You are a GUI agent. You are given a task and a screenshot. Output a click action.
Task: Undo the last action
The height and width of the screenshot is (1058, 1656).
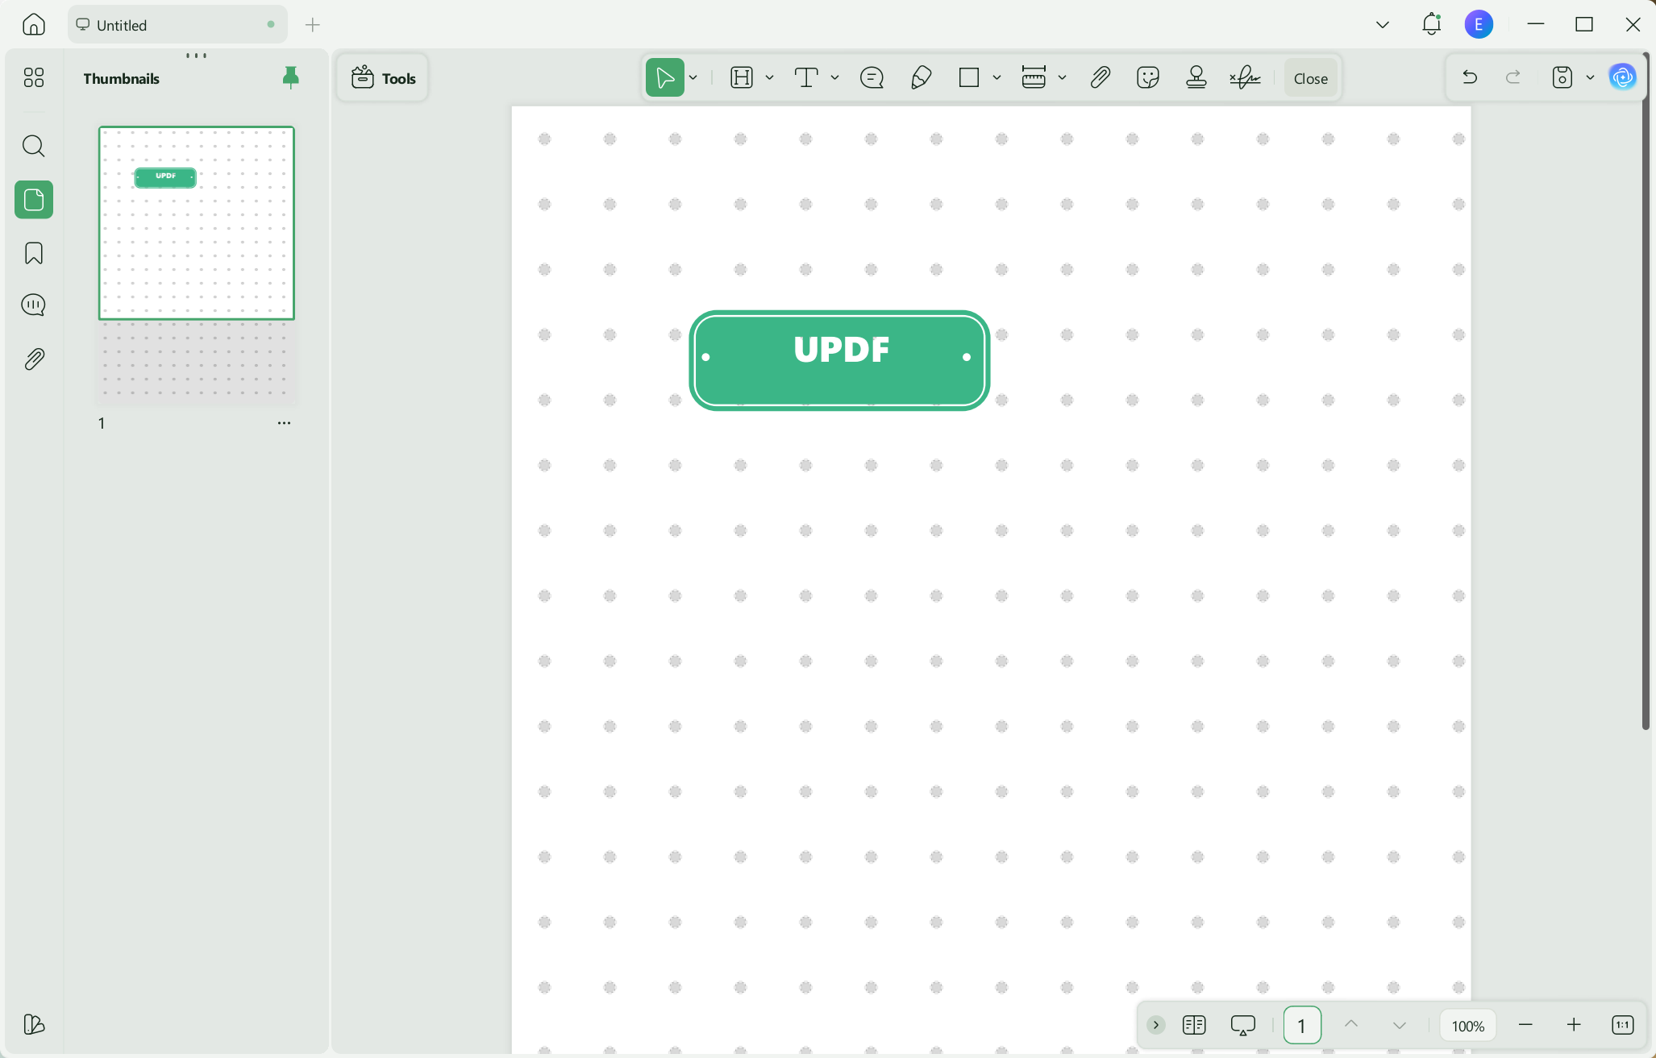(1470, 77)
